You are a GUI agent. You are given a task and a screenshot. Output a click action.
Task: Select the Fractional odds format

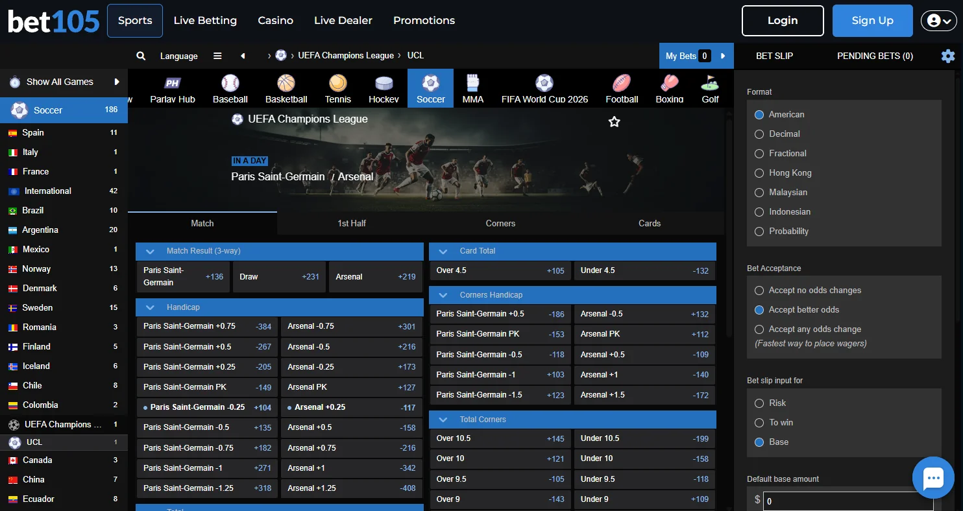pos(759,153)
